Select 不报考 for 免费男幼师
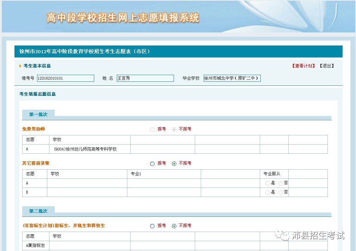Image resolution: width=356 pixels, height=251 pixels. coord(174,129)
